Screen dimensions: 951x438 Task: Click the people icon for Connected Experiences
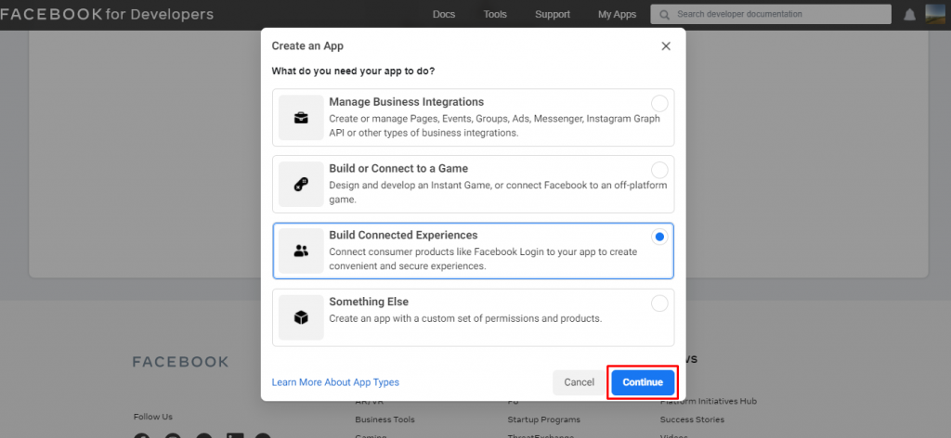301,251
